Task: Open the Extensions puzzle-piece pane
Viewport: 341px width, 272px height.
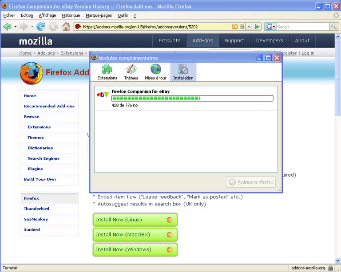Action: pyautogui.click(x=107, y=72)
